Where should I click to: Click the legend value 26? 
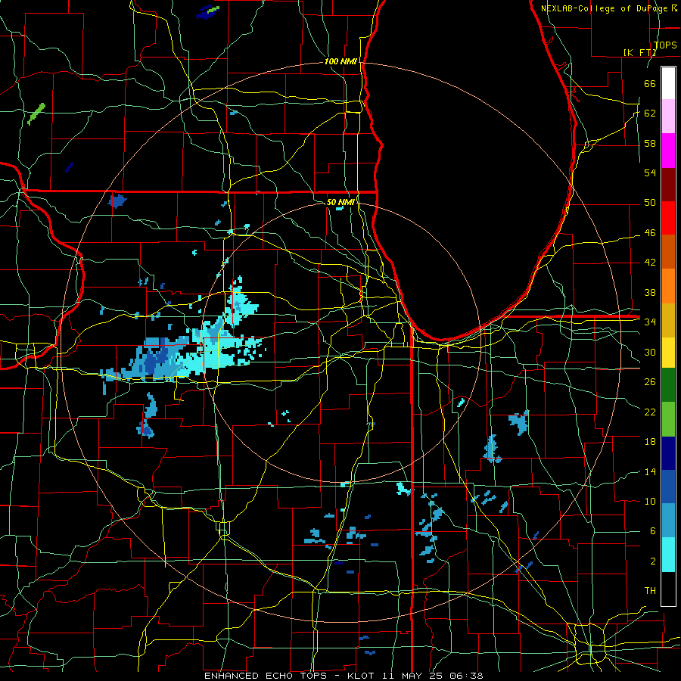click(x=650, y=382)
